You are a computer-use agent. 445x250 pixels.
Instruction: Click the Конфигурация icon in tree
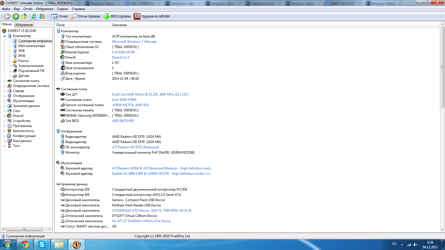point(9,136)
